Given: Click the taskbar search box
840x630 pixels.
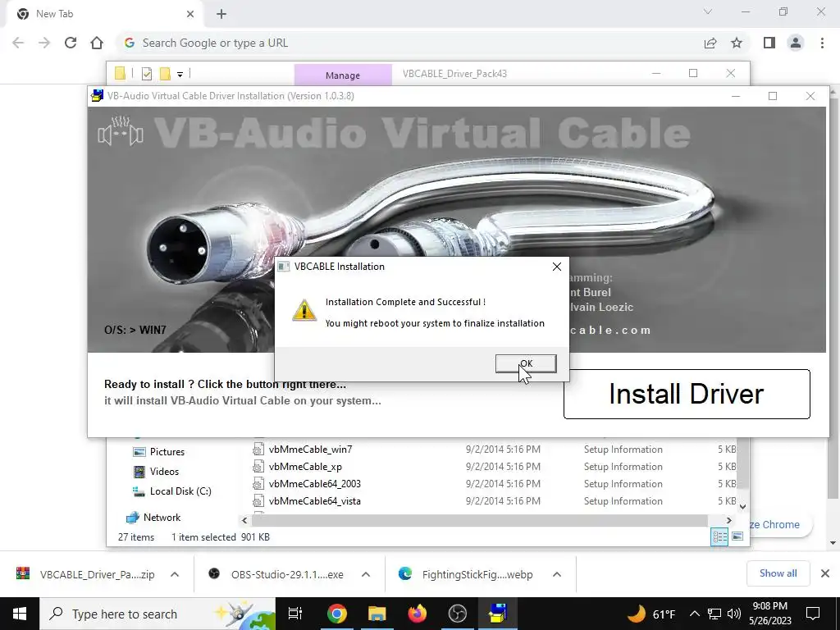Looking at the screenshot, I should tap(157, 614).
